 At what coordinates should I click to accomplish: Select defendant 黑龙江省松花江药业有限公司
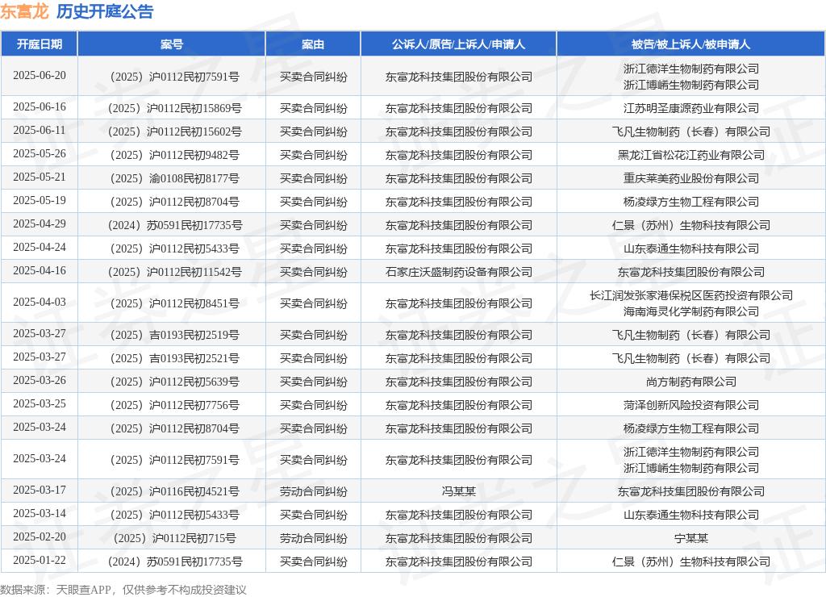click(690, 155)
